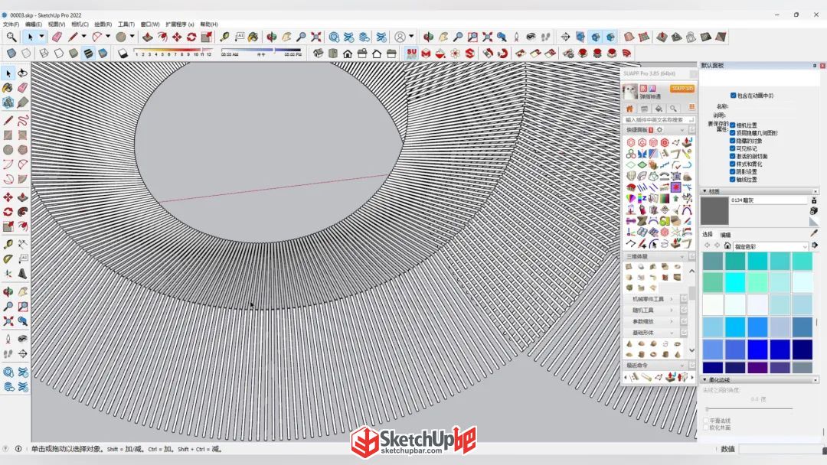Choose the Push/Pull tool
Viewport: 827px width, 465px height.
coord(148,37)
